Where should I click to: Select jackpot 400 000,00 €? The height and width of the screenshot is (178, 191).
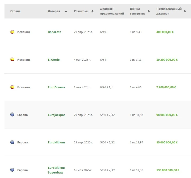coord(165,32)
